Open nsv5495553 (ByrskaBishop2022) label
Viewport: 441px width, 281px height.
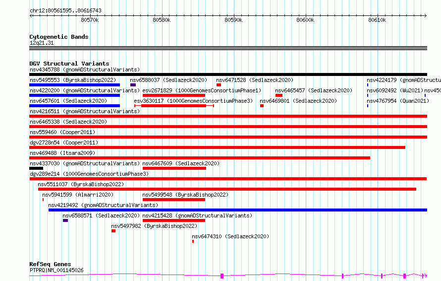pos(73,80)
